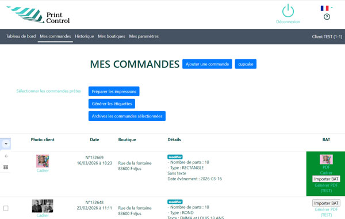The width and height of the screenshot is (345, 219).
Task: Open client photo thumbnail for order N°132648
Action: pyautogui.click(x=43, y=206)
